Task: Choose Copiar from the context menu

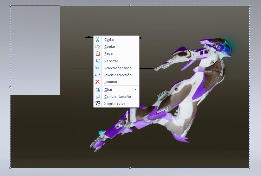Action: [x=116, y=47]
